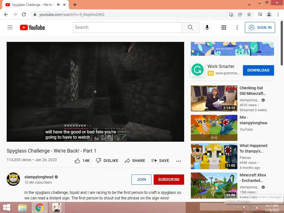The image size is (284, 213).
Task: Click the ad DOWNLOAD button
Action: pos(258,70)
